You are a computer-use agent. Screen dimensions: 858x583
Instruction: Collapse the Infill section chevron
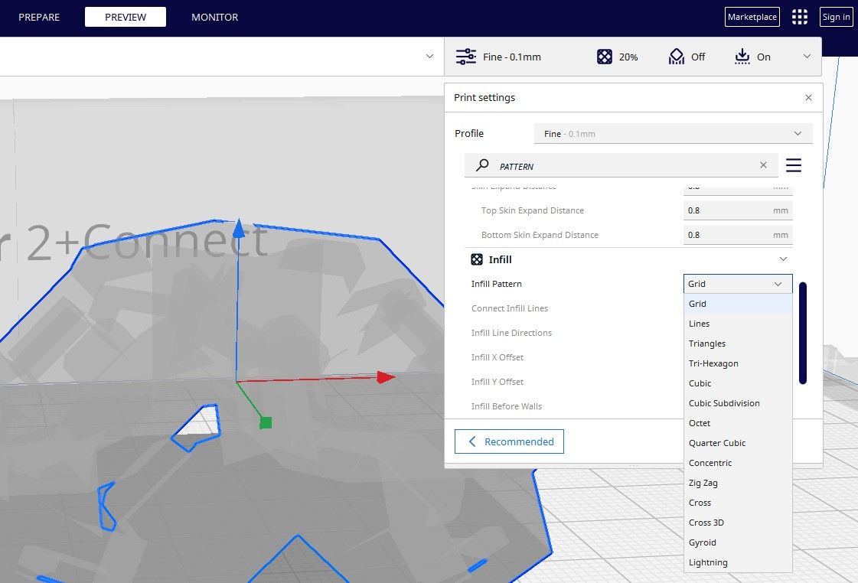point(782,259)
